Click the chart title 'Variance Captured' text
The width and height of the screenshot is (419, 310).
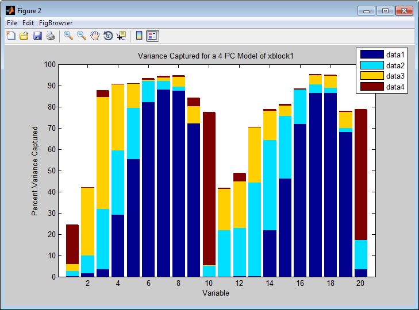[216, 56]
